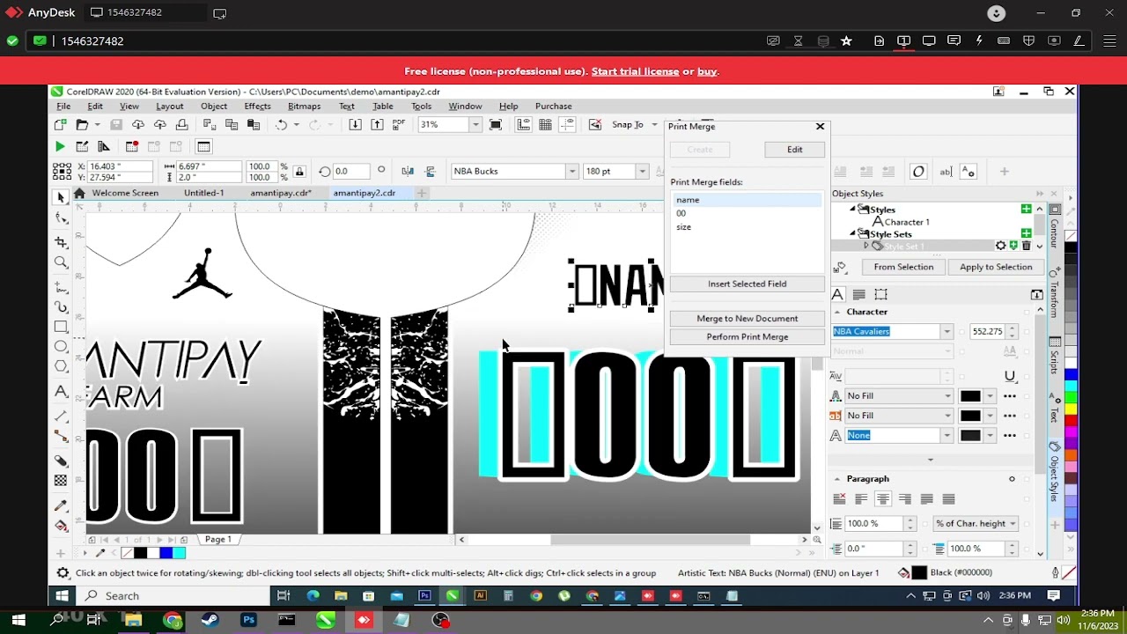Select the Connector tool
Image resolution: width=1127 pixels, height=634 pixels.
61,436
